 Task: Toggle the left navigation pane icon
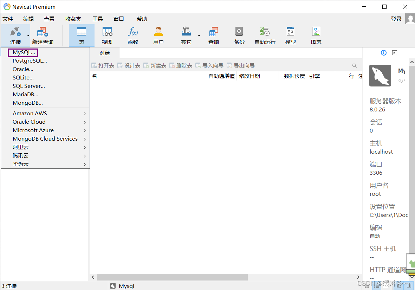[x=399, y=285]
